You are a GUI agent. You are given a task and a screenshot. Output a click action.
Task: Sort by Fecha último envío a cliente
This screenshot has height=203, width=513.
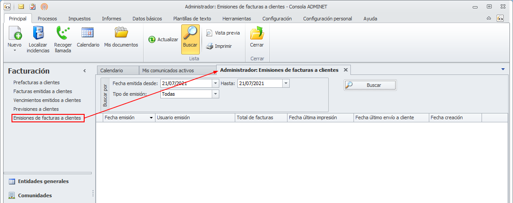[x=391, y=118]
